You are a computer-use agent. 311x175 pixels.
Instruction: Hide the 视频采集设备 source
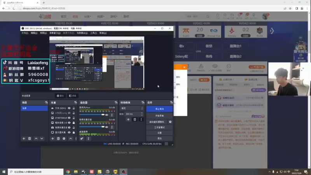point(69,128)
